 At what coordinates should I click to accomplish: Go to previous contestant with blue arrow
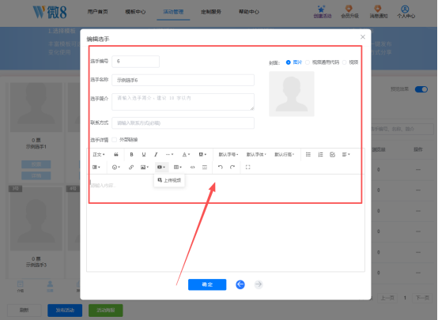point(240,284)
